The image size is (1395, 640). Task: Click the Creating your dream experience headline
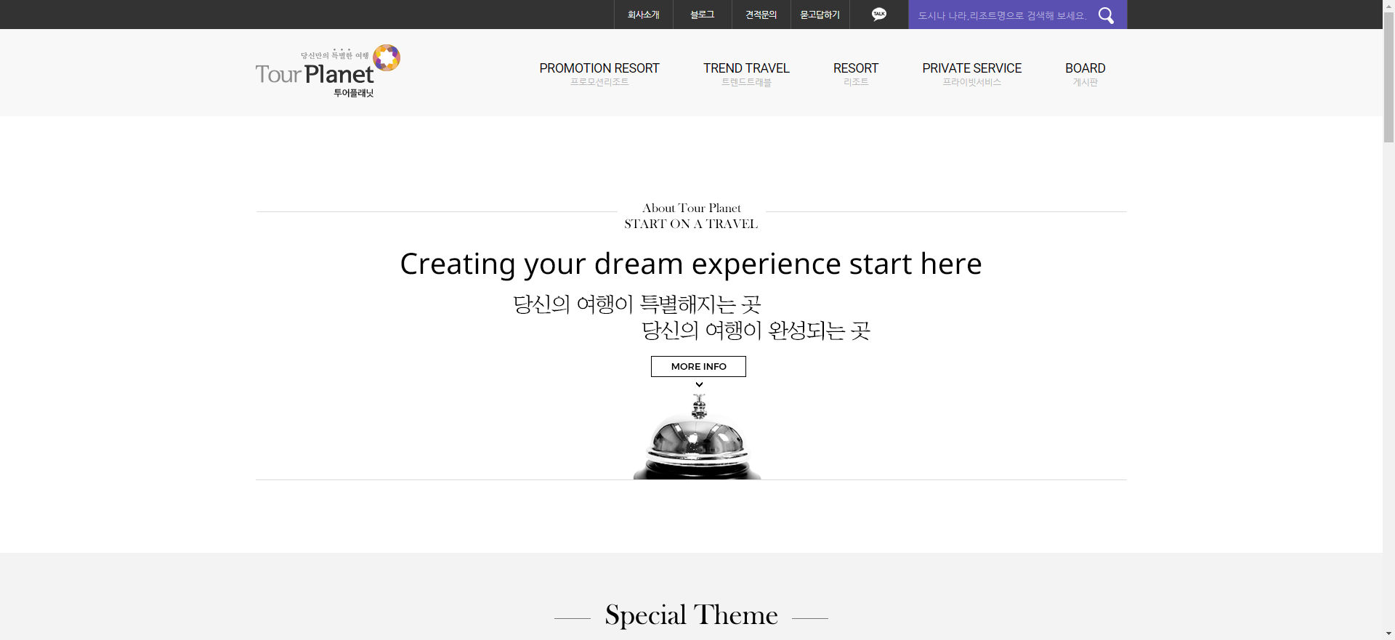[x=690, y=264]
